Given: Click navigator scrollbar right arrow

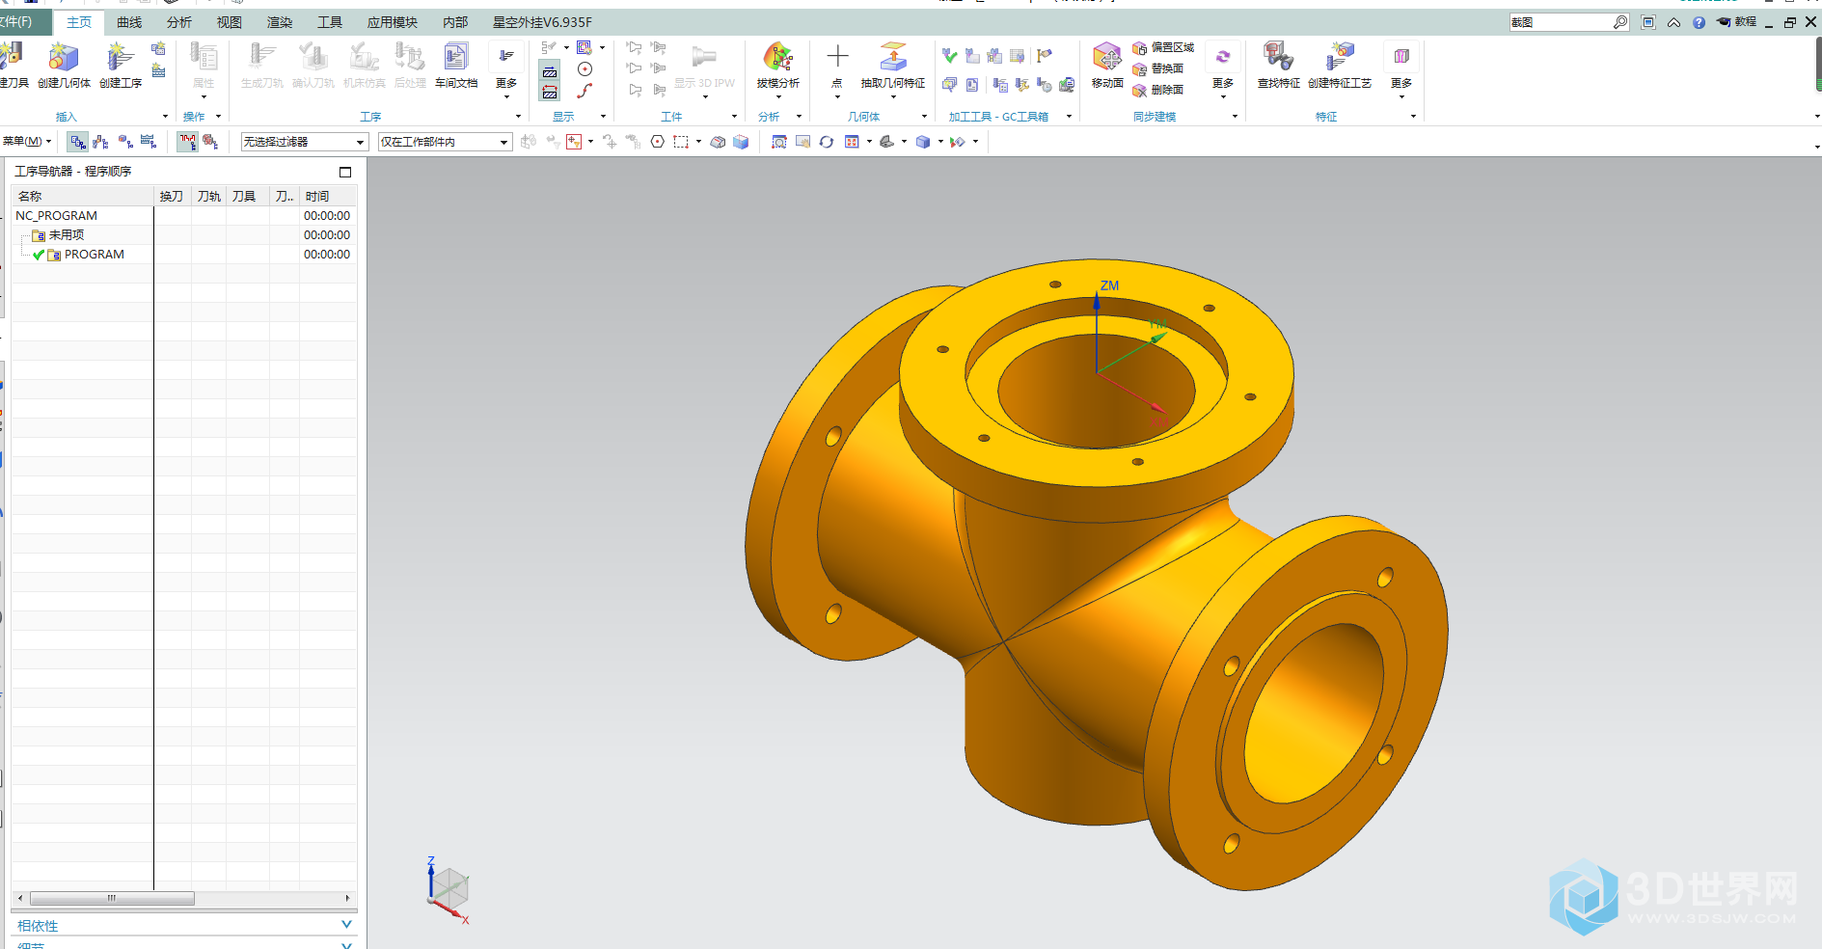Looking at the screenshot, I should coord(347,898).
